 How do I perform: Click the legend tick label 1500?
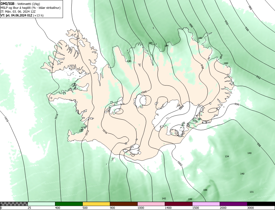click(x=196, y=208)
